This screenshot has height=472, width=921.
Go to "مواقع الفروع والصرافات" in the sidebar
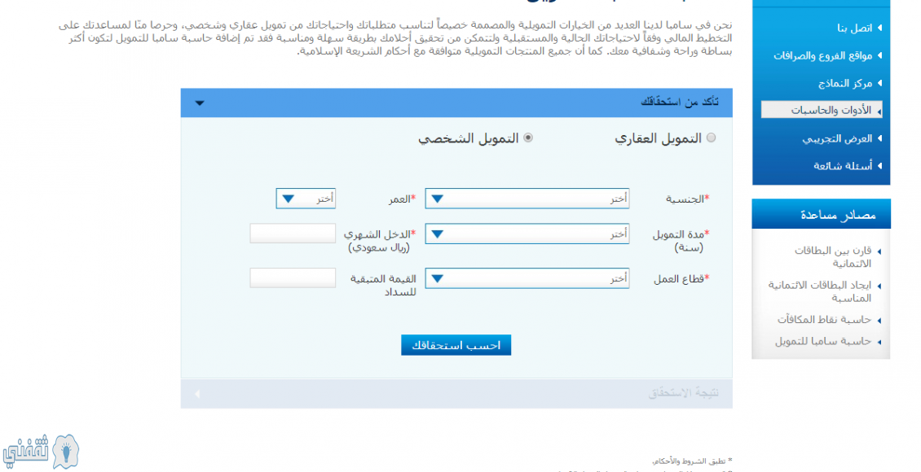click(x=822, y=55)
